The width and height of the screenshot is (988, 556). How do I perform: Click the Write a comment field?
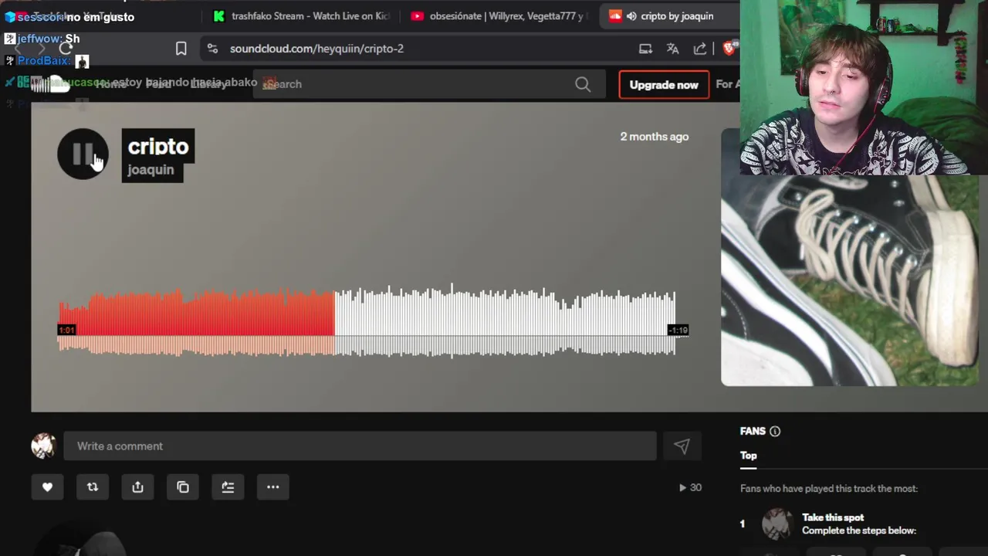click(360, 446)
